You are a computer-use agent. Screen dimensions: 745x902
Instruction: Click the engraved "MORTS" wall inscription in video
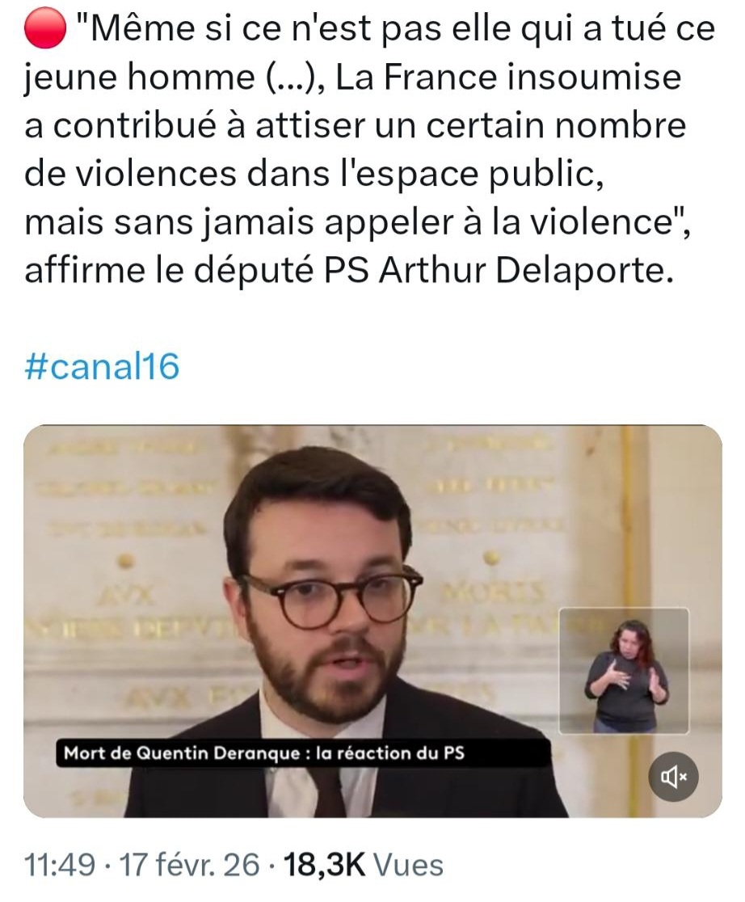492,592
